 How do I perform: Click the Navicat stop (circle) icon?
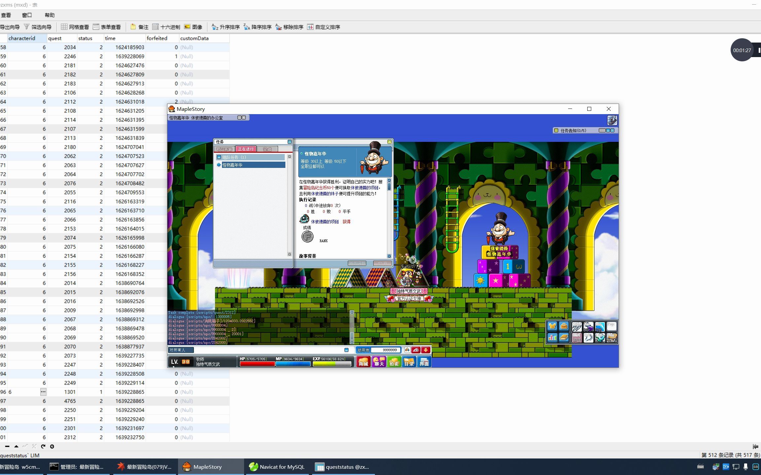click(x=52, y=446)
